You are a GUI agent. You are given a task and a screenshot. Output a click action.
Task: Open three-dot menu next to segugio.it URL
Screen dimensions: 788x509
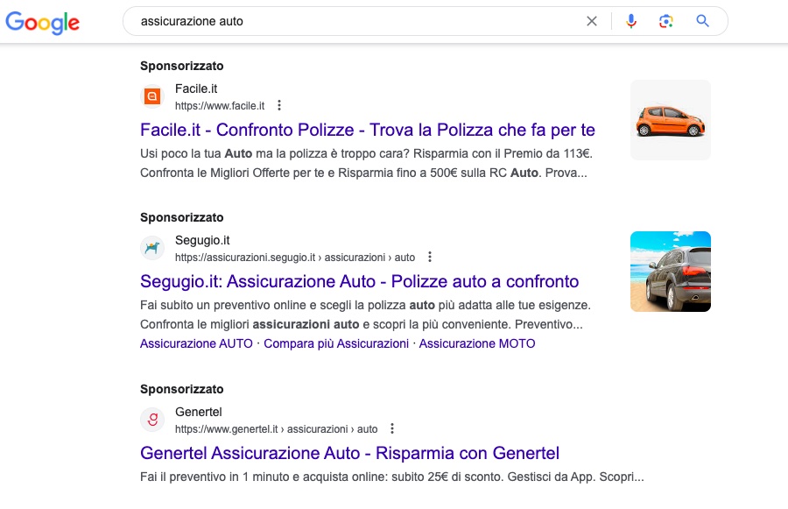(430, 257)
